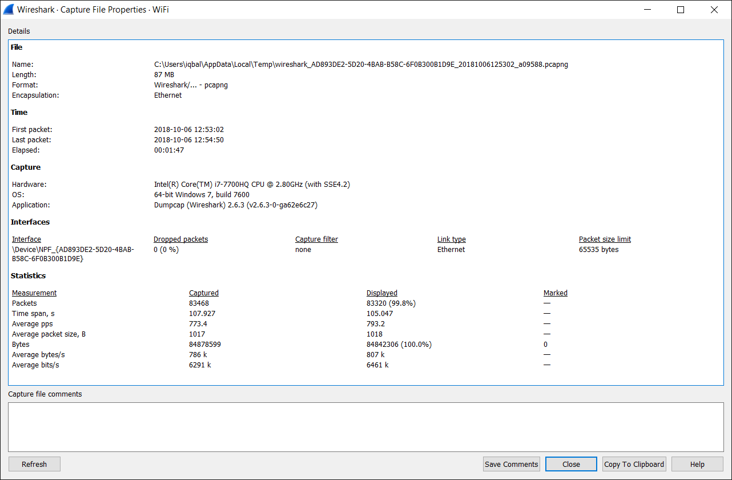Click the File section heading
This screenshot has width=732, height=480.
[17, 47]
